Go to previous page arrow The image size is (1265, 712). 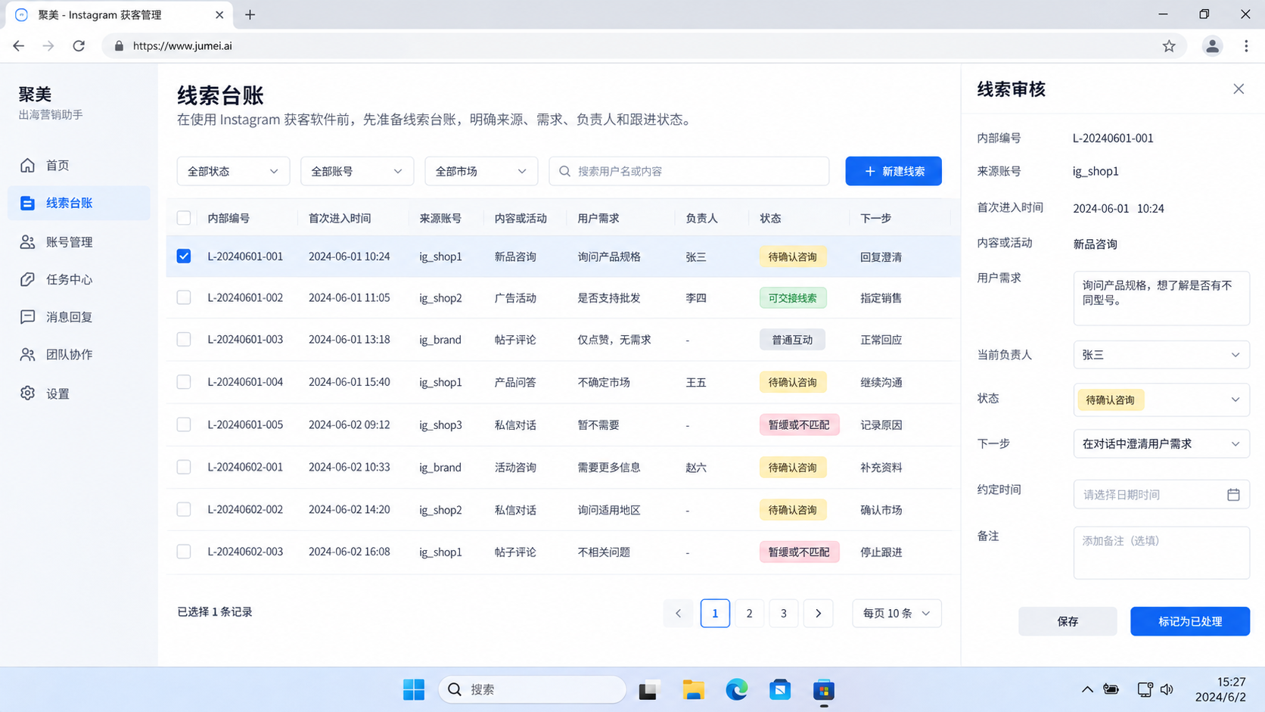(678, 614)
